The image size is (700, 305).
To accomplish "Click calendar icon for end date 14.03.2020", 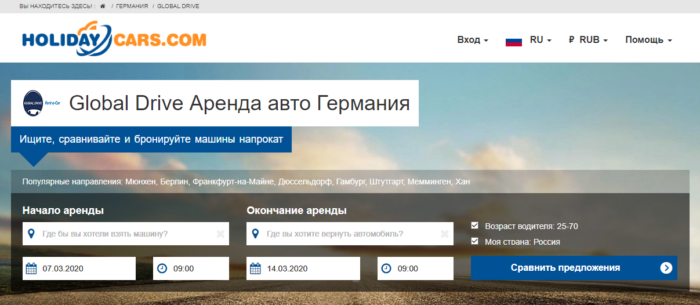I will tap(255, 268).
